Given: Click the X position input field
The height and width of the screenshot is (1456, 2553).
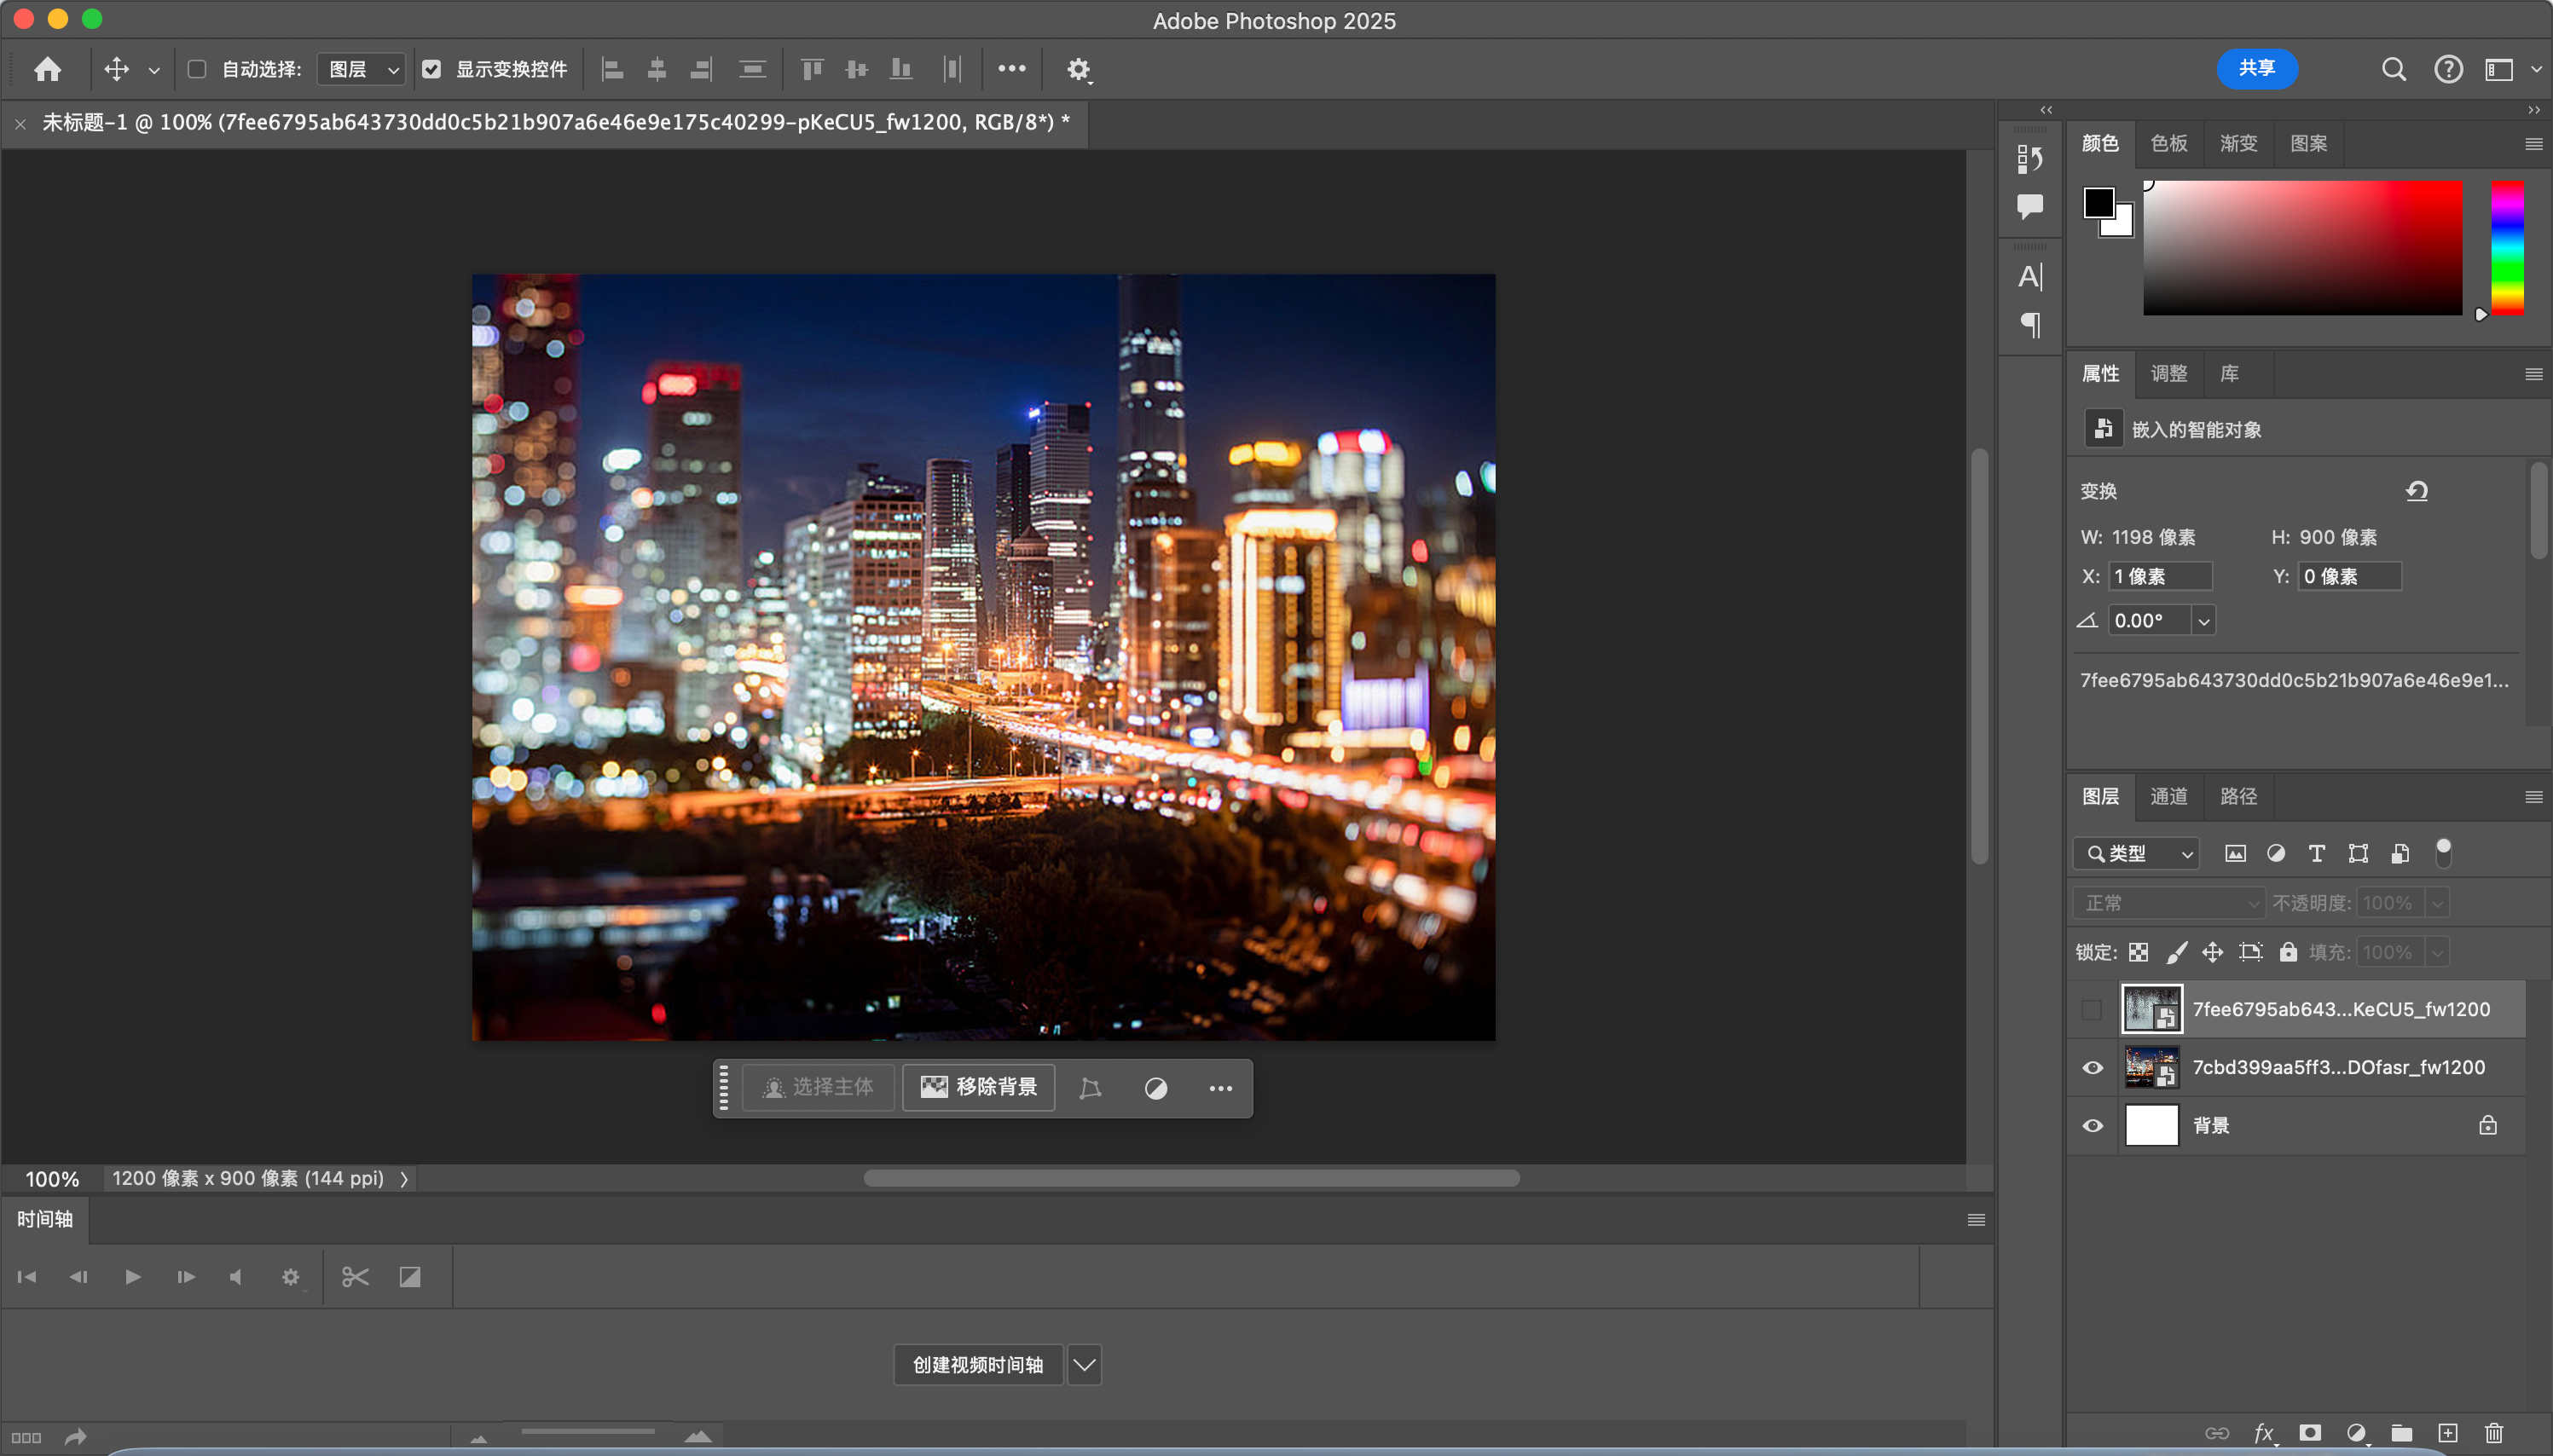Looking at the screenshot, I should point(2160,576).
